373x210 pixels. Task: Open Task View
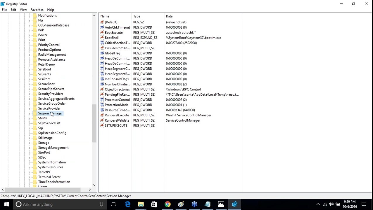click(x=114, y=204)
